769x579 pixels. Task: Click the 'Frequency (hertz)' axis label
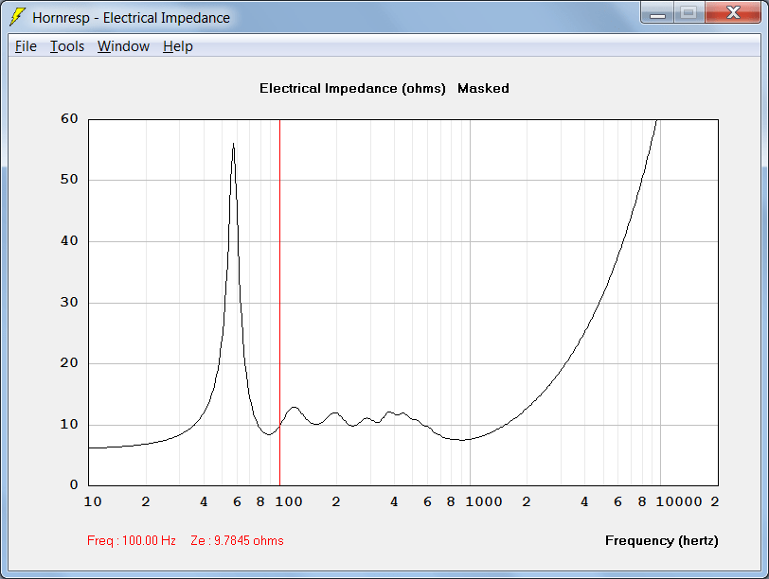click(x=662, y=541)
